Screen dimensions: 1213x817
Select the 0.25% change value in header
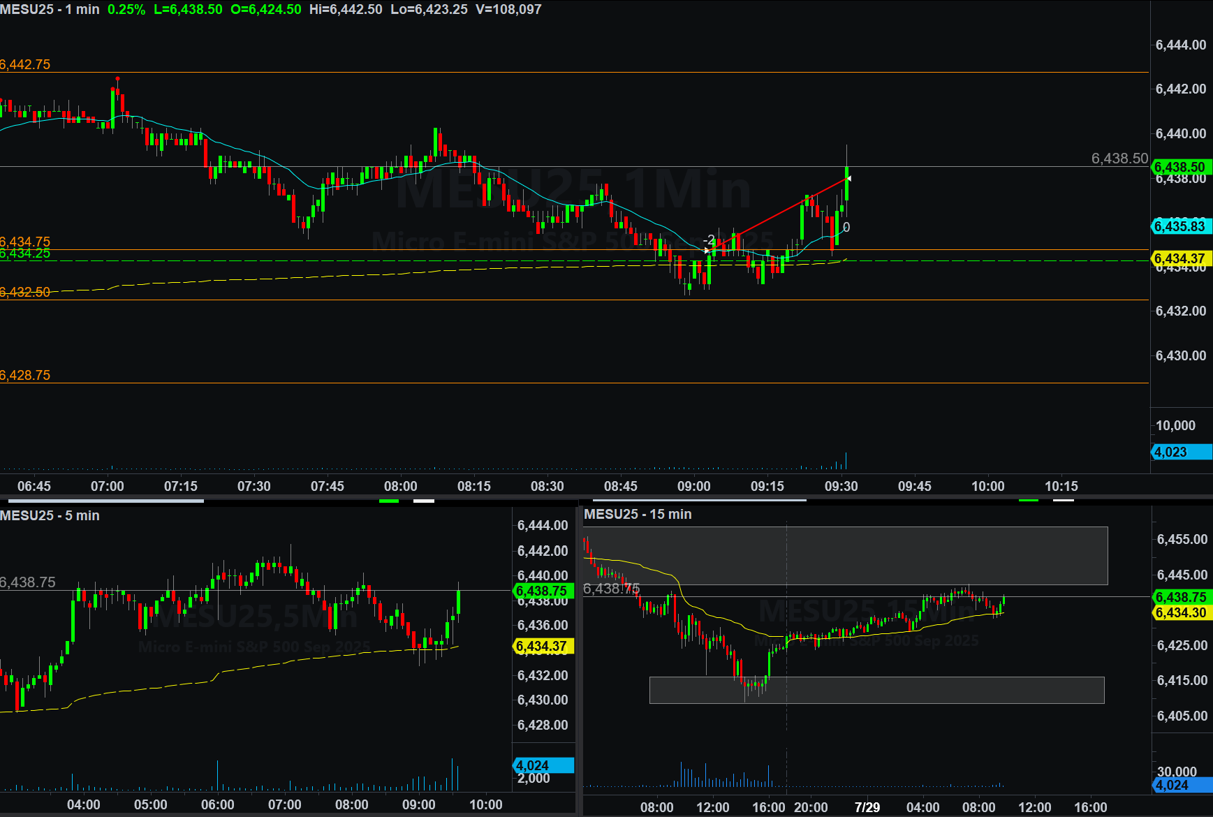126,10
